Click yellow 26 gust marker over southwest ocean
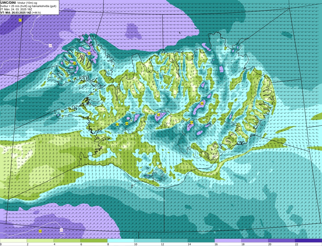 pyautogui.click(x=40, y=231)
